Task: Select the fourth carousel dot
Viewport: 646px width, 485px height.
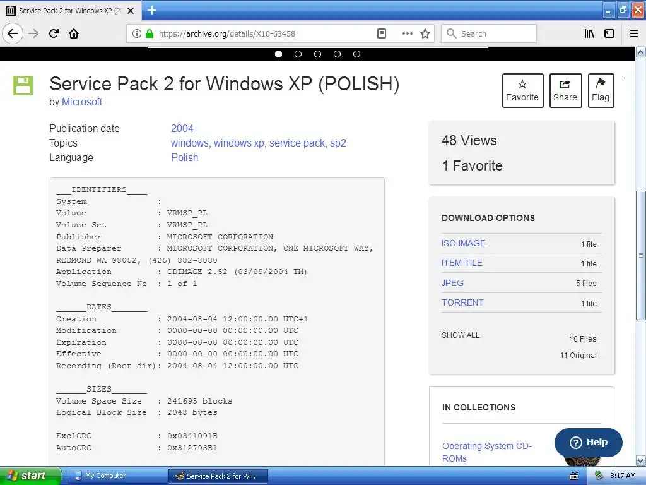Action: [x=337, y=54]
